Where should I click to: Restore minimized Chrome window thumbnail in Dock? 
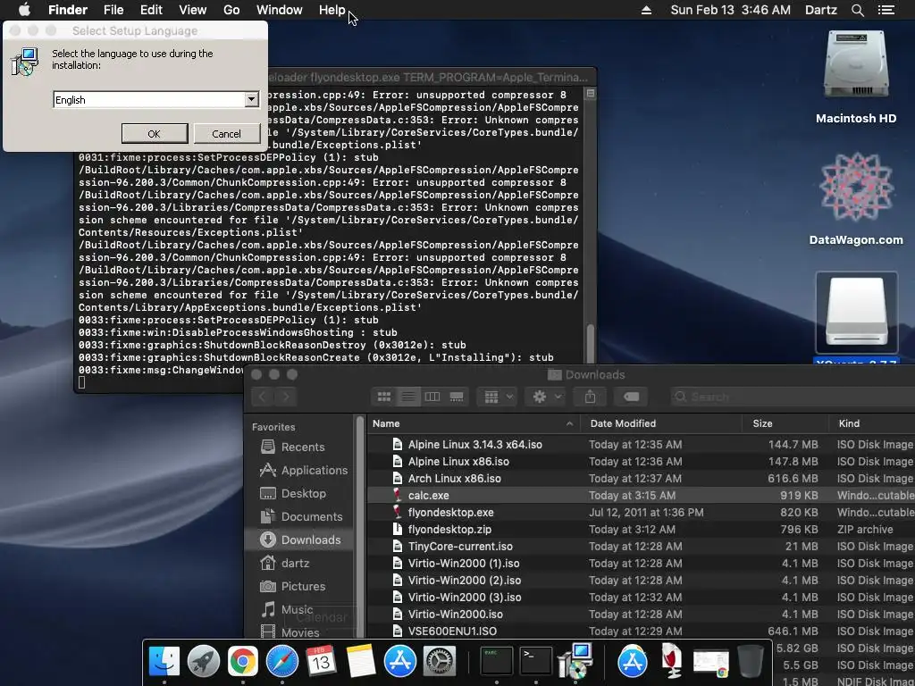click(x=710, y=664)
